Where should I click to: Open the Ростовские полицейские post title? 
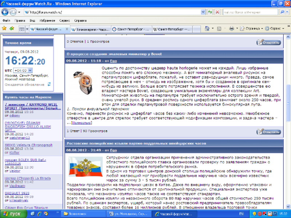[x=136, y=143]
